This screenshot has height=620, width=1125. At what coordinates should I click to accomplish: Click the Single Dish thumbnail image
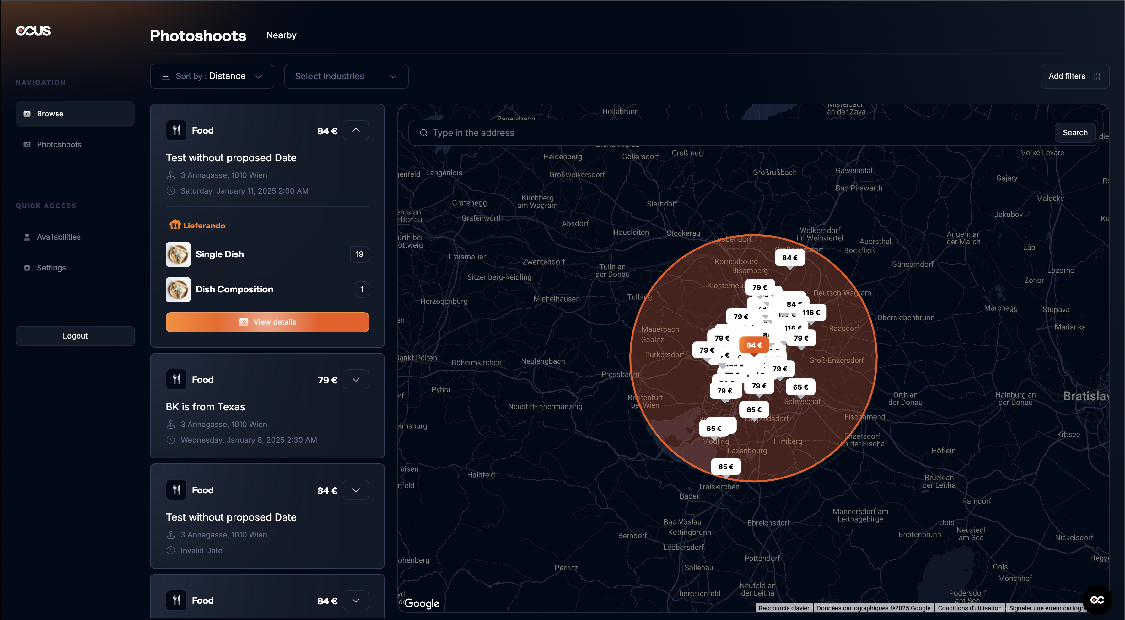(x=178, y=254)
